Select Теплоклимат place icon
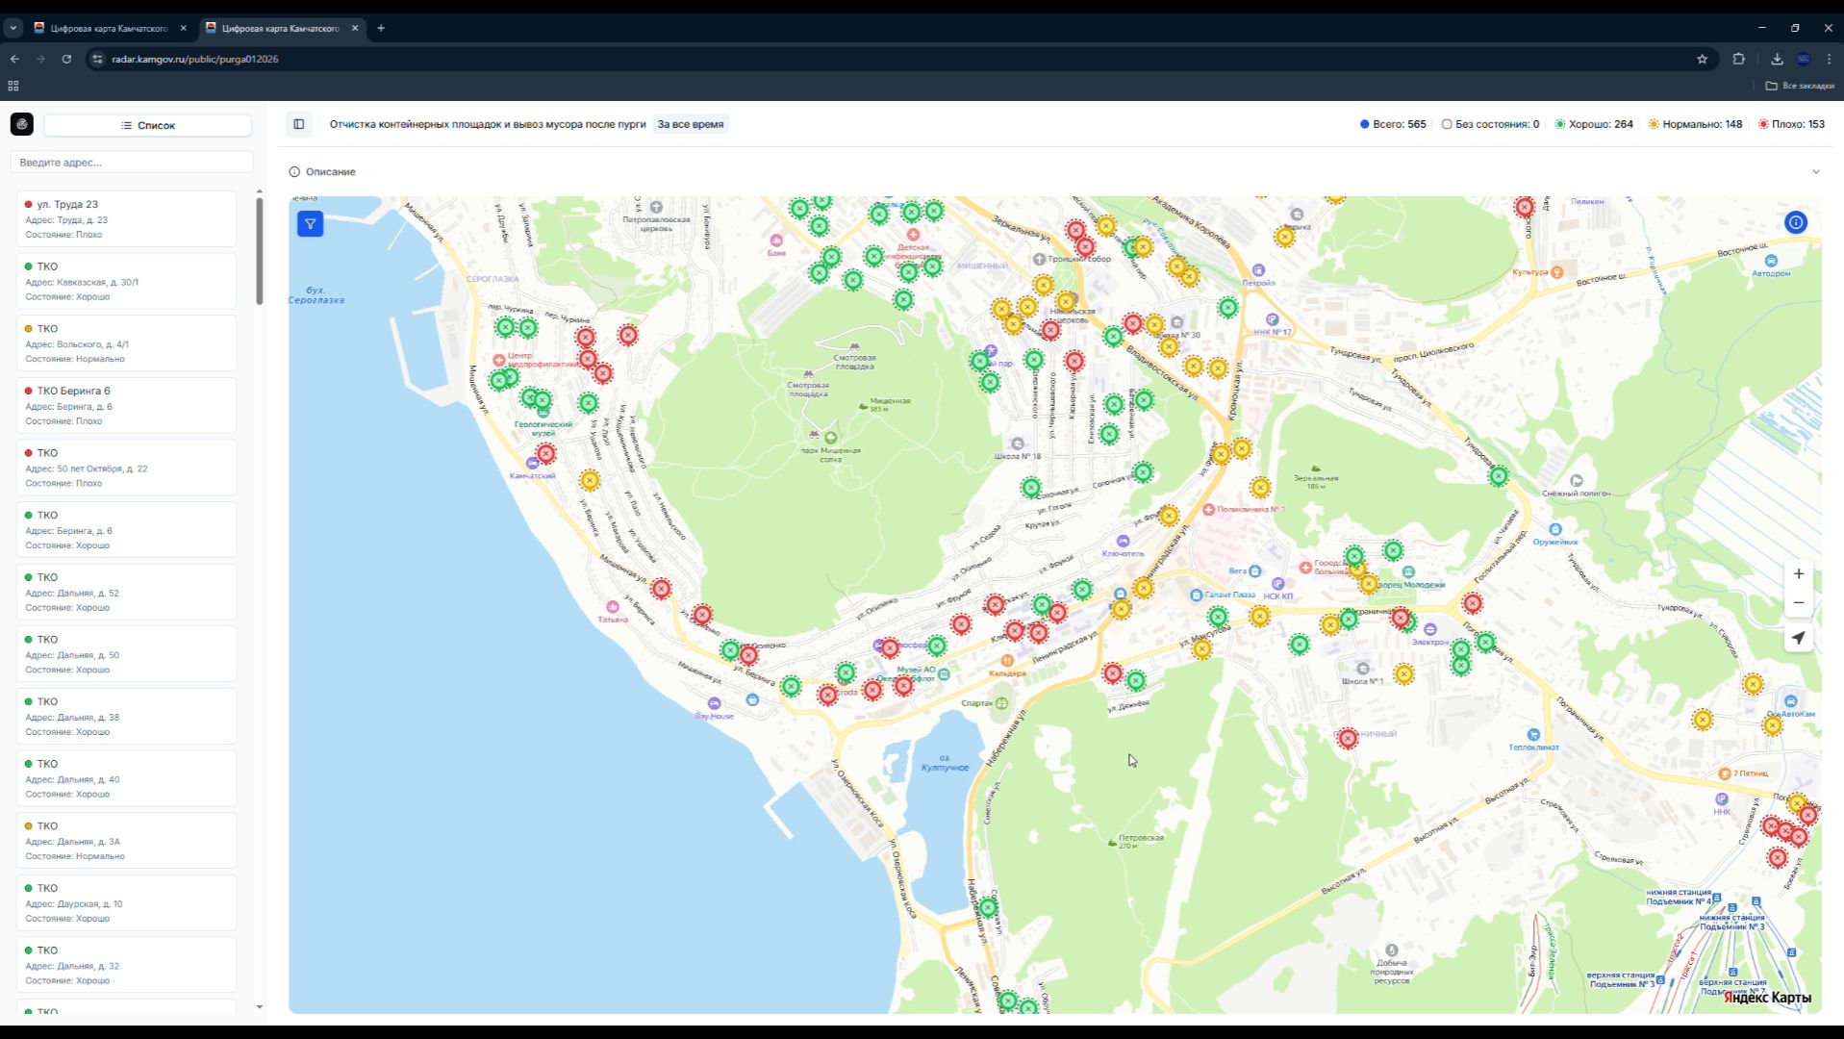Viewport: 1844px width, 1039px height. 1533,735
